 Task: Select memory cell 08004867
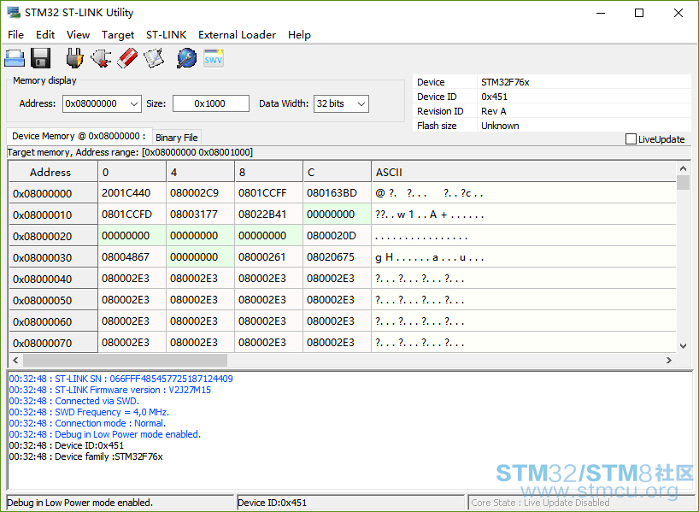click(x=132, y=257)
